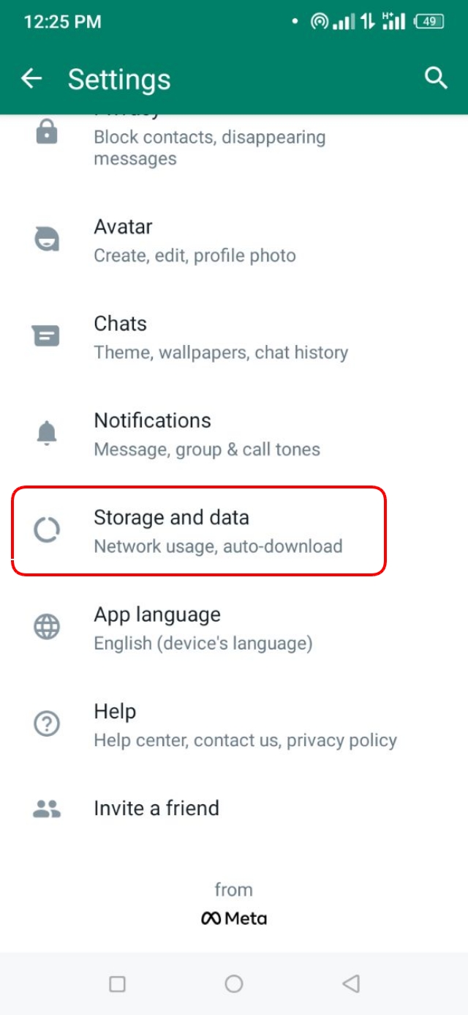The height and width of the screenshot is (1015, 468).
Task: Tap the Chats speech bubble icon
Action: pos(45,336)
